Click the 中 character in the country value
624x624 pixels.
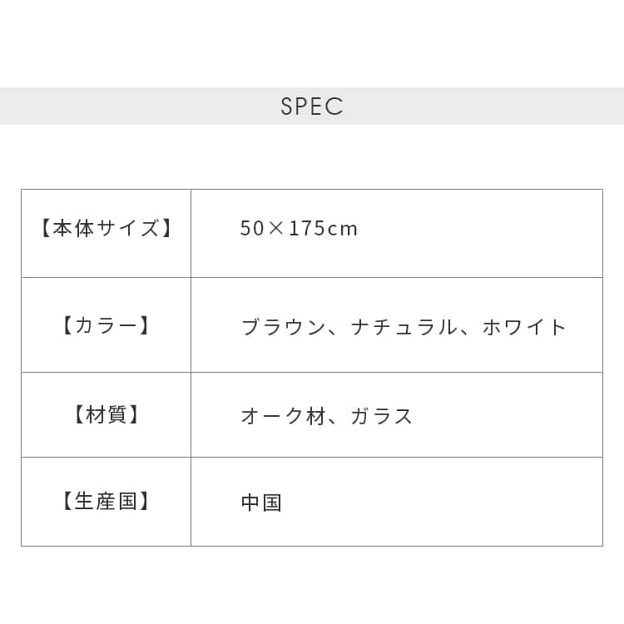click(250, 503)
